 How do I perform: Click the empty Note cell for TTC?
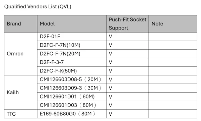pos(173,114)
